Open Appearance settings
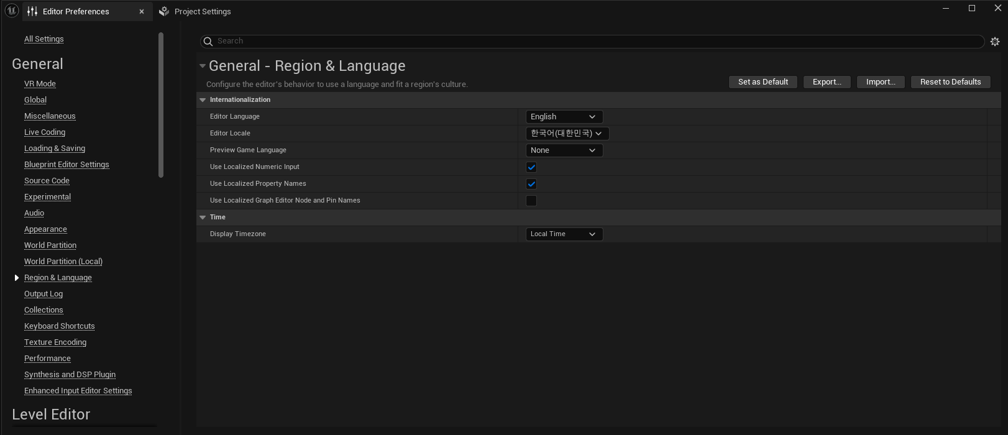The width and height of the screenshot is (1008, 435). [45, 229]
